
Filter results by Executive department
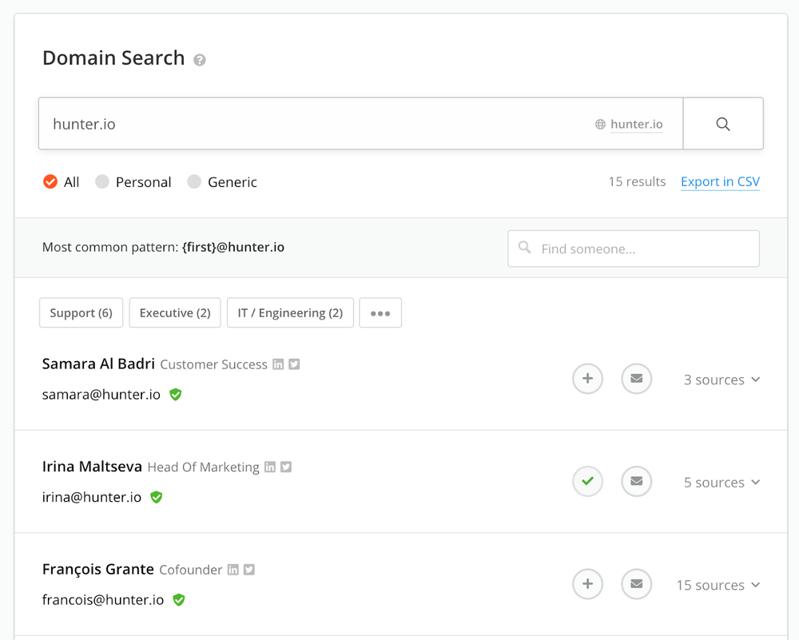coord(174,312)
